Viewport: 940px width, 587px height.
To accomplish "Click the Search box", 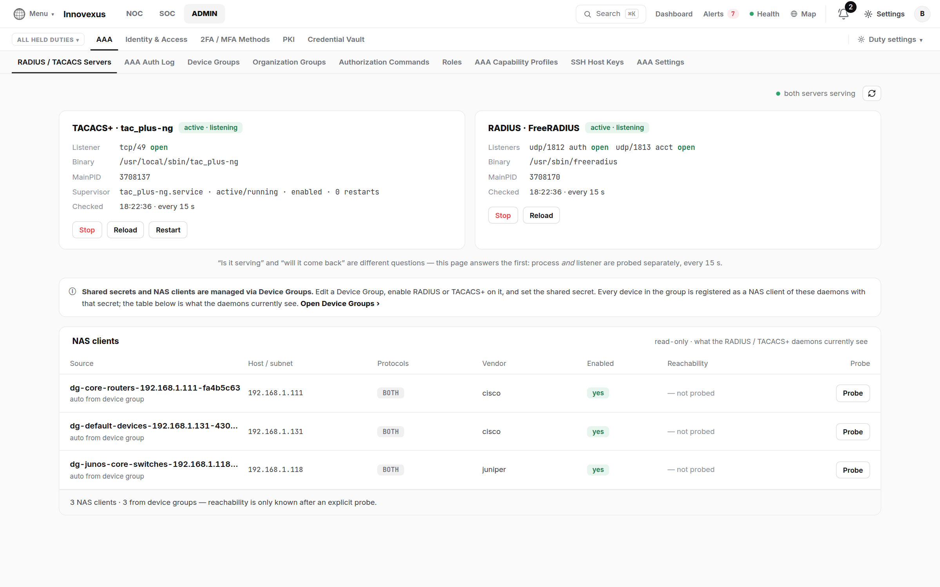I will (610, 14).
